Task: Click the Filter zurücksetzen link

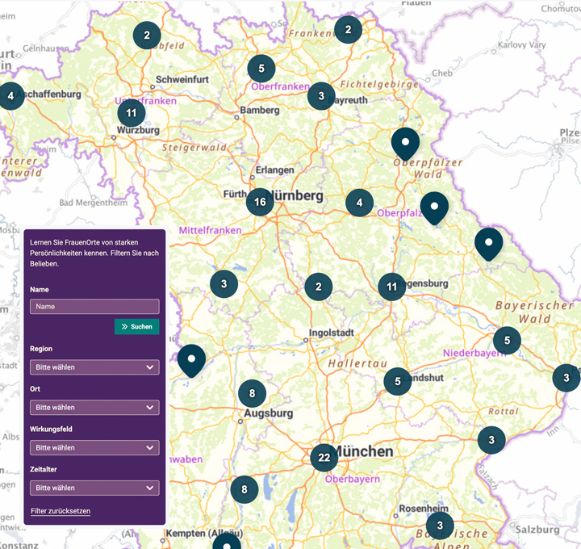Action: coord(61,511)
